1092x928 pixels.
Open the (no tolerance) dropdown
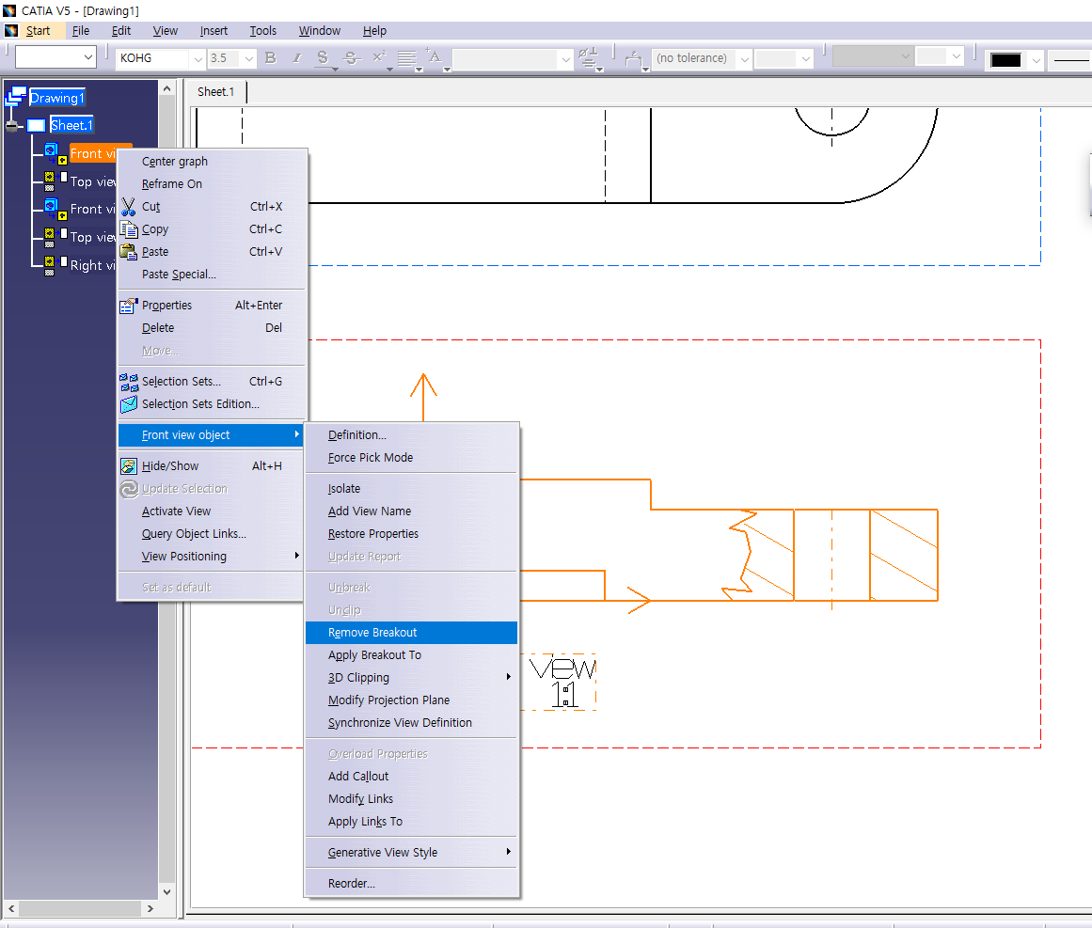744,58
